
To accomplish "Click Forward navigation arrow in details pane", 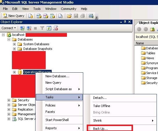I will [145, 29].
